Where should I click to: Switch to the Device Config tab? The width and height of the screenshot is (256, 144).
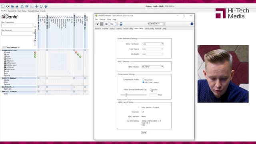[128, 29]
